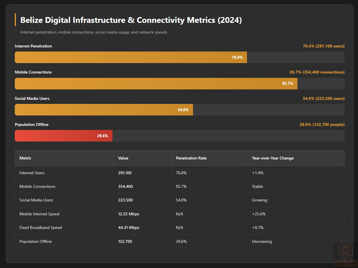358x268 pixels.
Task: Click the 12.22 Mbps value cell
Action: pyautogui.click(x=129, y=214)
